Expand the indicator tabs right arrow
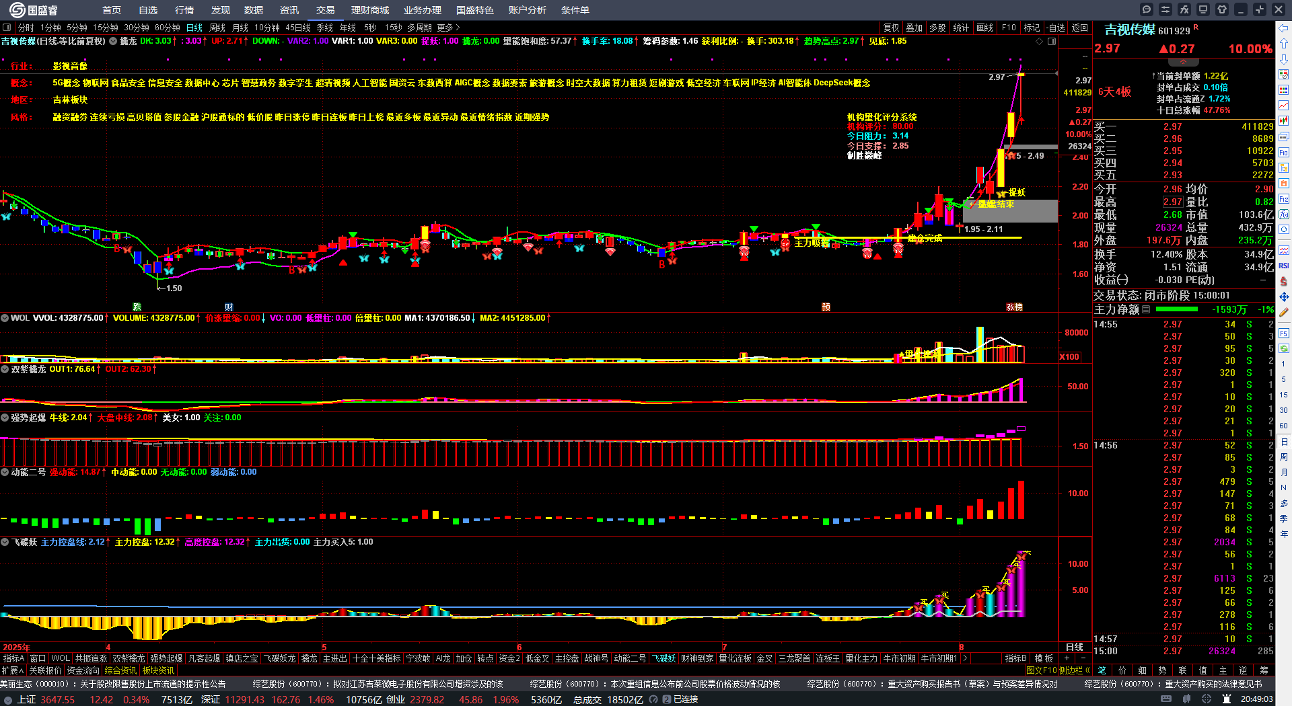Image resolution: width=1292 pixels, height=706 pixels. [965, 658]
